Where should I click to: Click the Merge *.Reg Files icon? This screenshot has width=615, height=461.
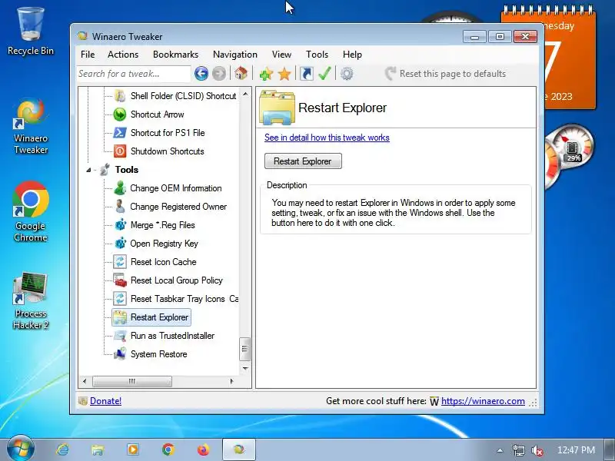click(x=120, y=224)
